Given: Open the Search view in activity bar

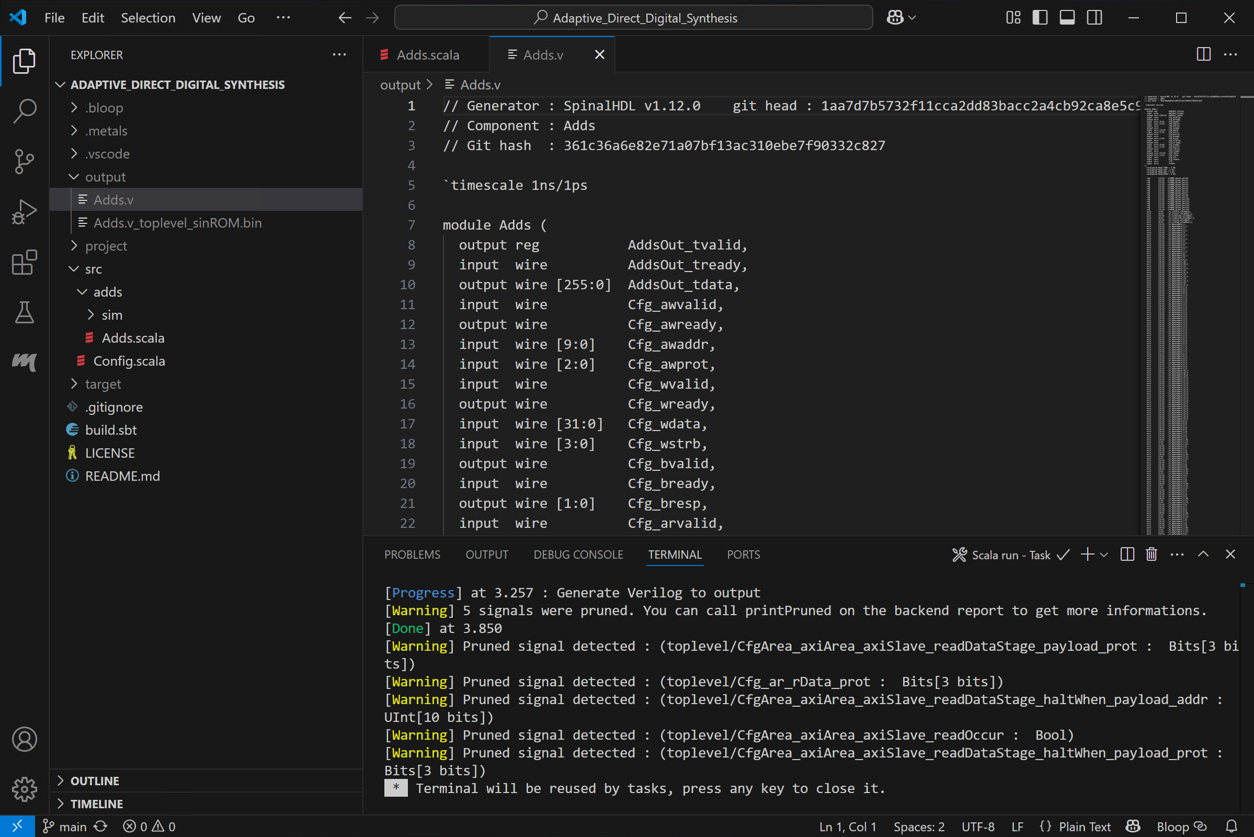Looking at the screenshot, I should [x=24, y=111].
